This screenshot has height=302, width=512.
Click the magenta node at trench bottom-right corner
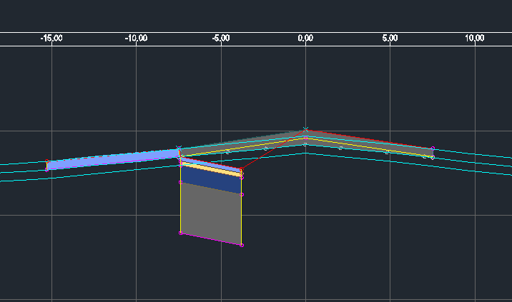coord(242,246)
